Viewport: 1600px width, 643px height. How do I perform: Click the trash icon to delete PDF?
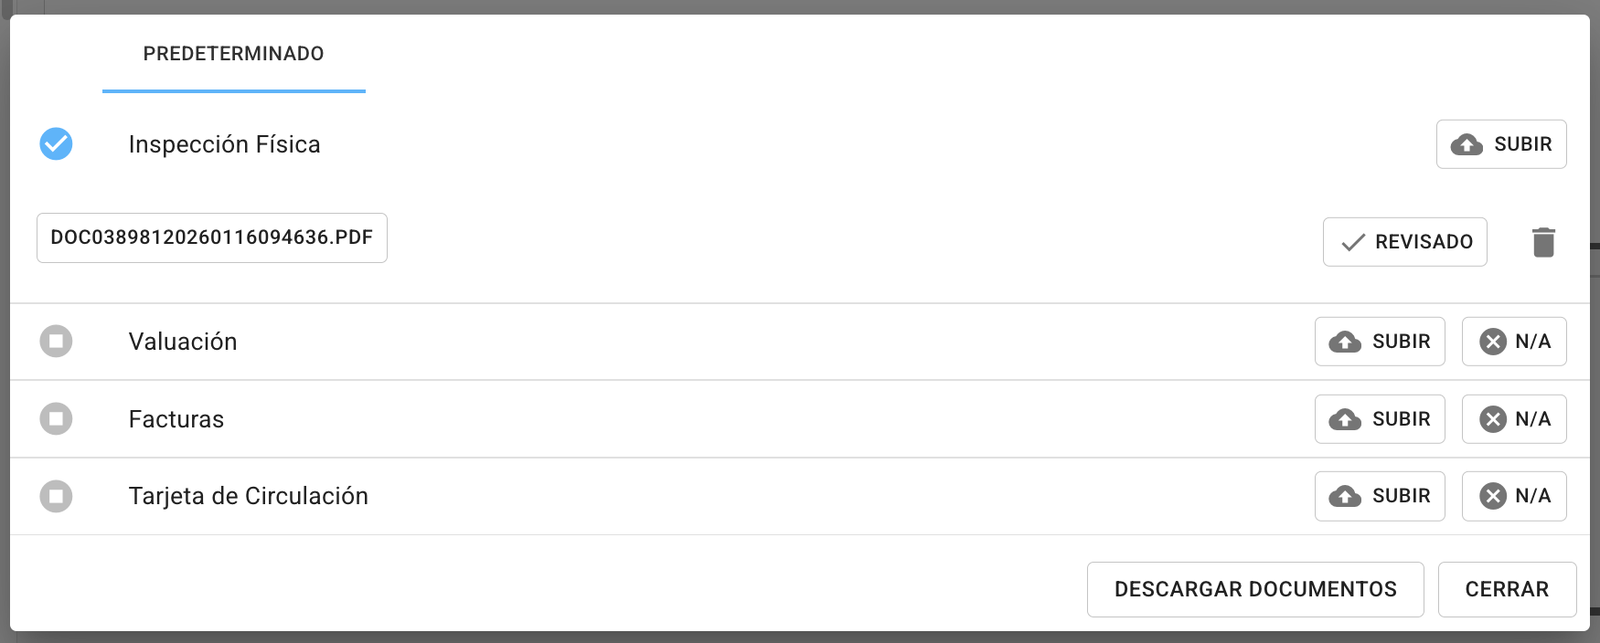pos(1543,242)
